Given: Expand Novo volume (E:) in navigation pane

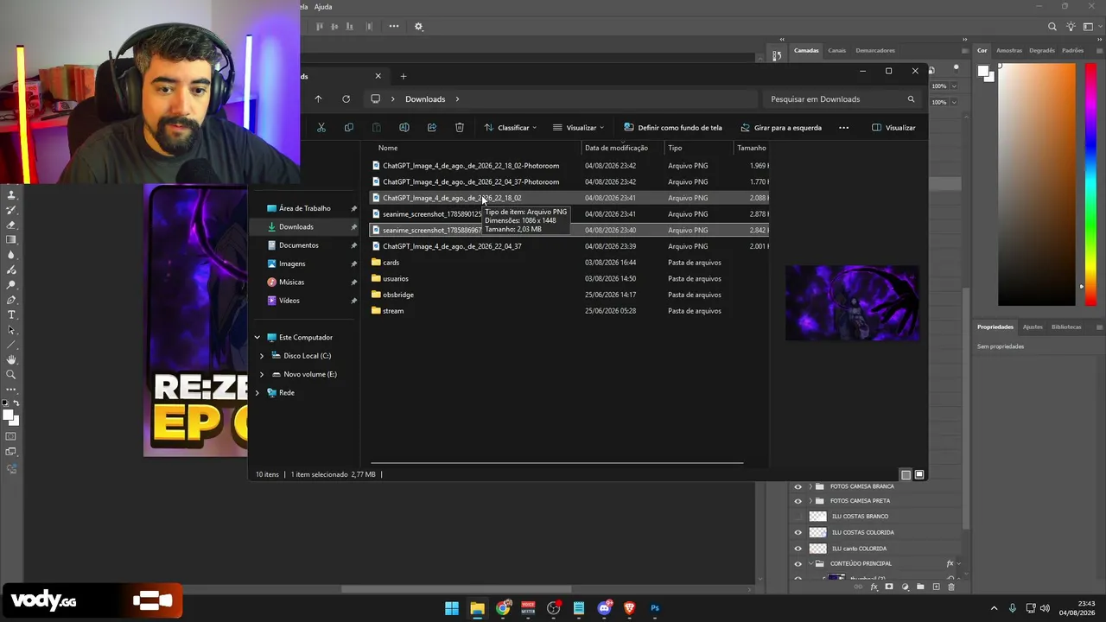Looking at the screenshot, I should [x=262, y=374].
